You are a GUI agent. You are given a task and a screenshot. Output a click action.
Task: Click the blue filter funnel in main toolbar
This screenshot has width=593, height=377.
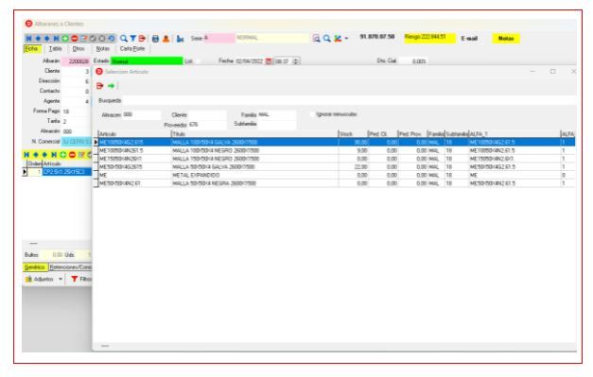[133, 39]
